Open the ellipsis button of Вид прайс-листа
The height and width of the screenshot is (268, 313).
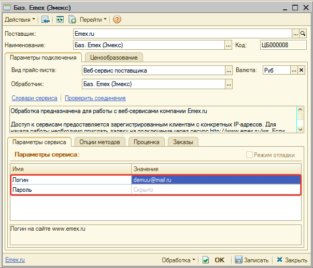(x=229, y=70)
